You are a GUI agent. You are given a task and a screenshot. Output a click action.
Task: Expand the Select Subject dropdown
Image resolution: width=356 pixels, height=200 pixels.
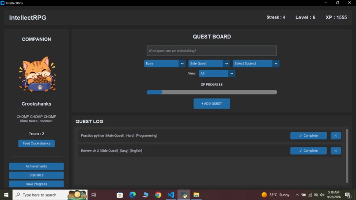[x=256, y=64]
